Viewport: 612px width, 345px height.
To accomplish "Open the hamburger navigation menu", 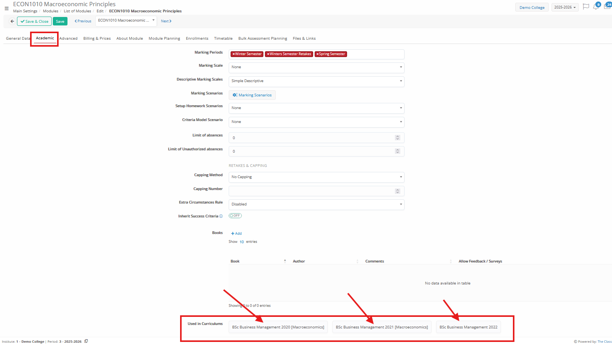I will click(7, 8).
